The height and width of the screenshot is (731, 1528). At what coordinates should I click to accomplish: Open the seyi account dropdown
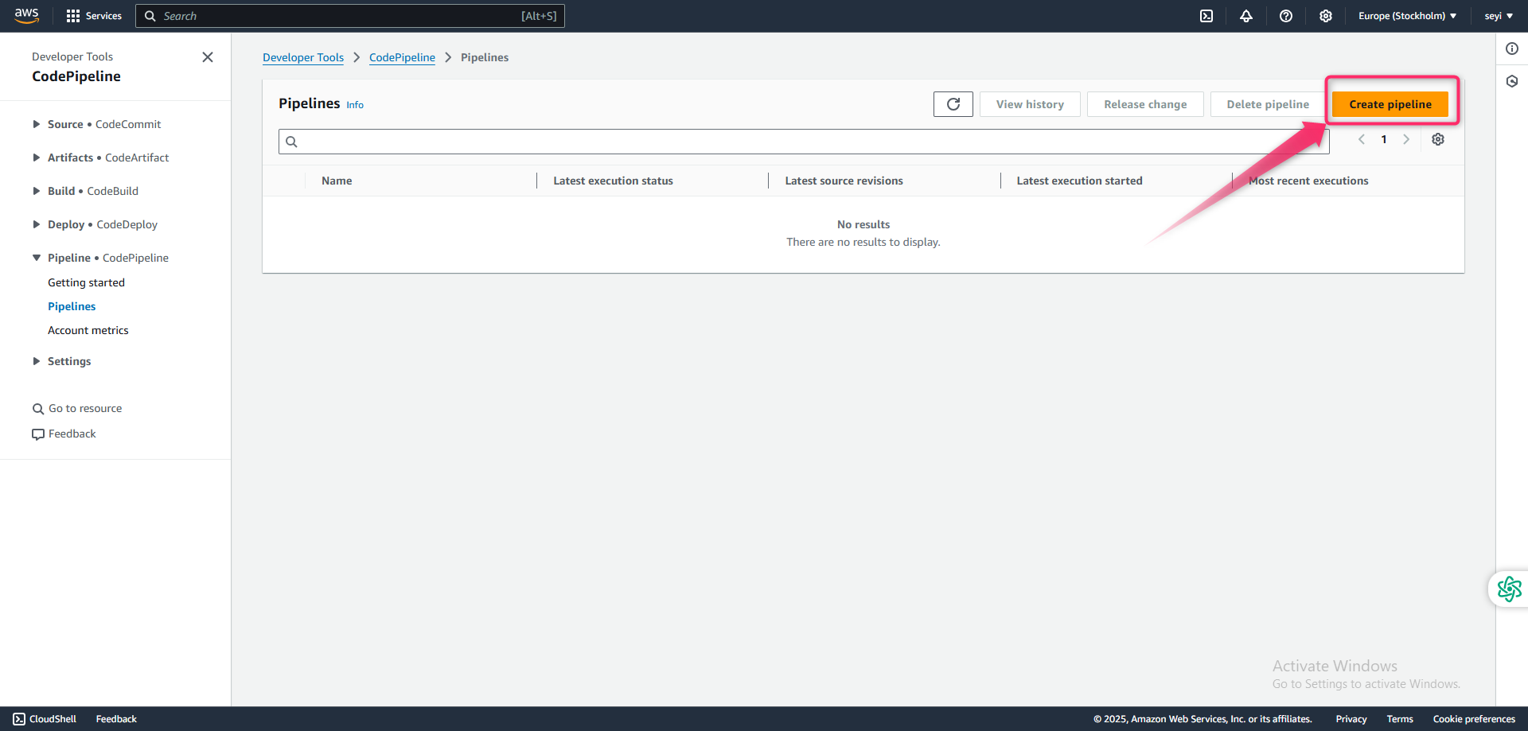click(x=1499, y=16)
